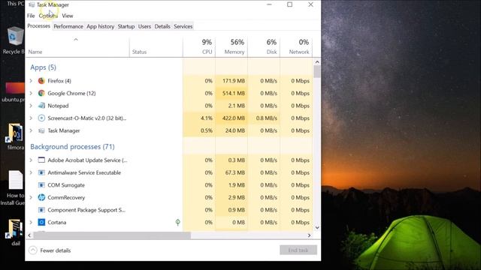Sort by the Network column header

coord(296,46)
